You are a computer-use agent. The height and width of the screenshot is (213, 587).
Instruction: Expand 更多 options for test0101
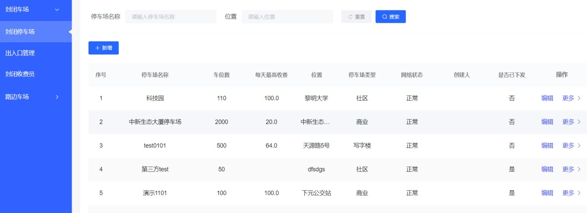(x=571, y=145)
